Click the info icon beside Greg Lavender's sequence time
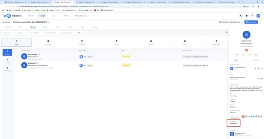The image size is (264, 139). tap(207, 57)
